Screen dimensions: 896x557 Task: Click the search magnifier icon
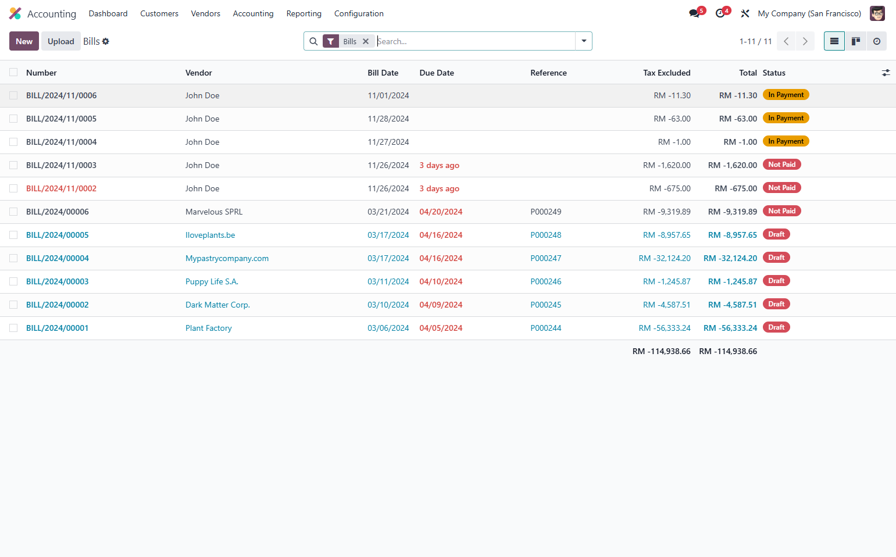313,41
